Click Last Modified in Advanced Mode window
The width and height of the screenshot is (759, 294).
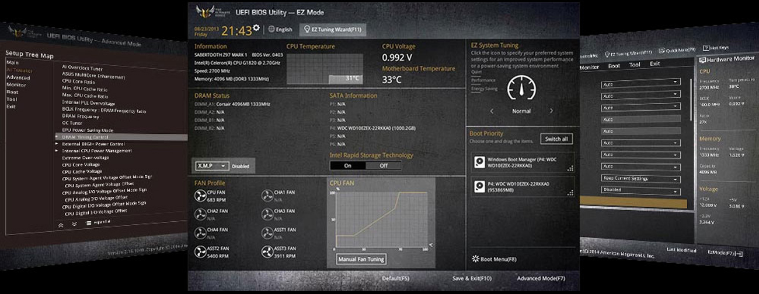pos(681,250)
